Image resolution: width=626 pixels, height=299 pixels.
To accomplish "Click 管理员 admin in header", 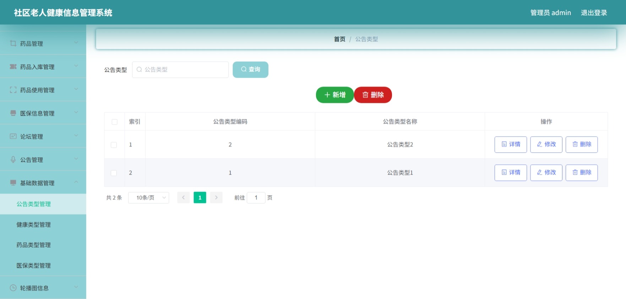I will pyautogui.click(x=550, y=13).
